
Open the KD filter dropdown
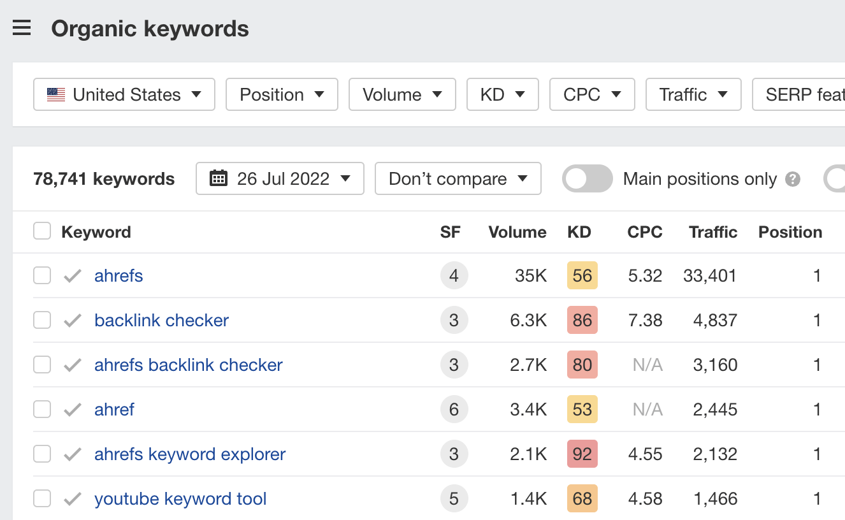coord(503,95)
